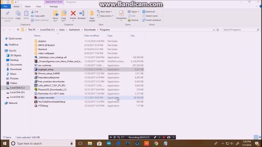The image size is (262, 147).
Task: Open the New item dropdown
Action: click(x=104, y=12)
